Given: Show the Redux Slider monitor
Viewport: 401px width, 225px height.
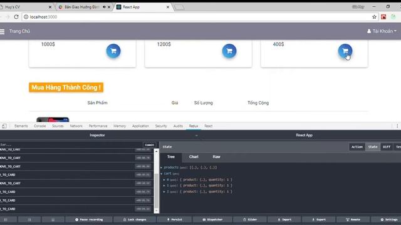Looking at the screenshot, I should coord(250,219).
